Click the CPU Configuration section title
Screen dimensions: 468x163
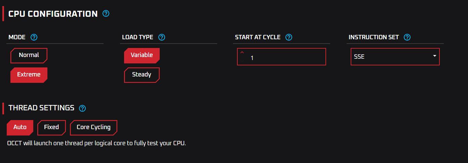tap(53, 14)
